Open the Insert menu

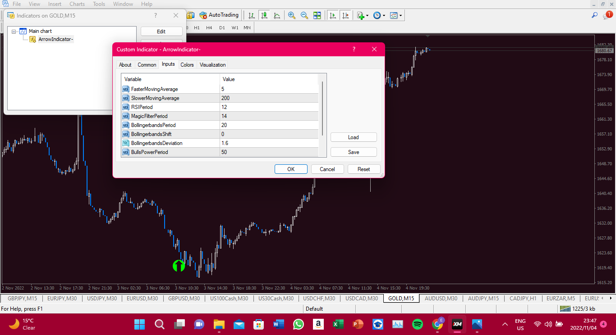[55, 4]
